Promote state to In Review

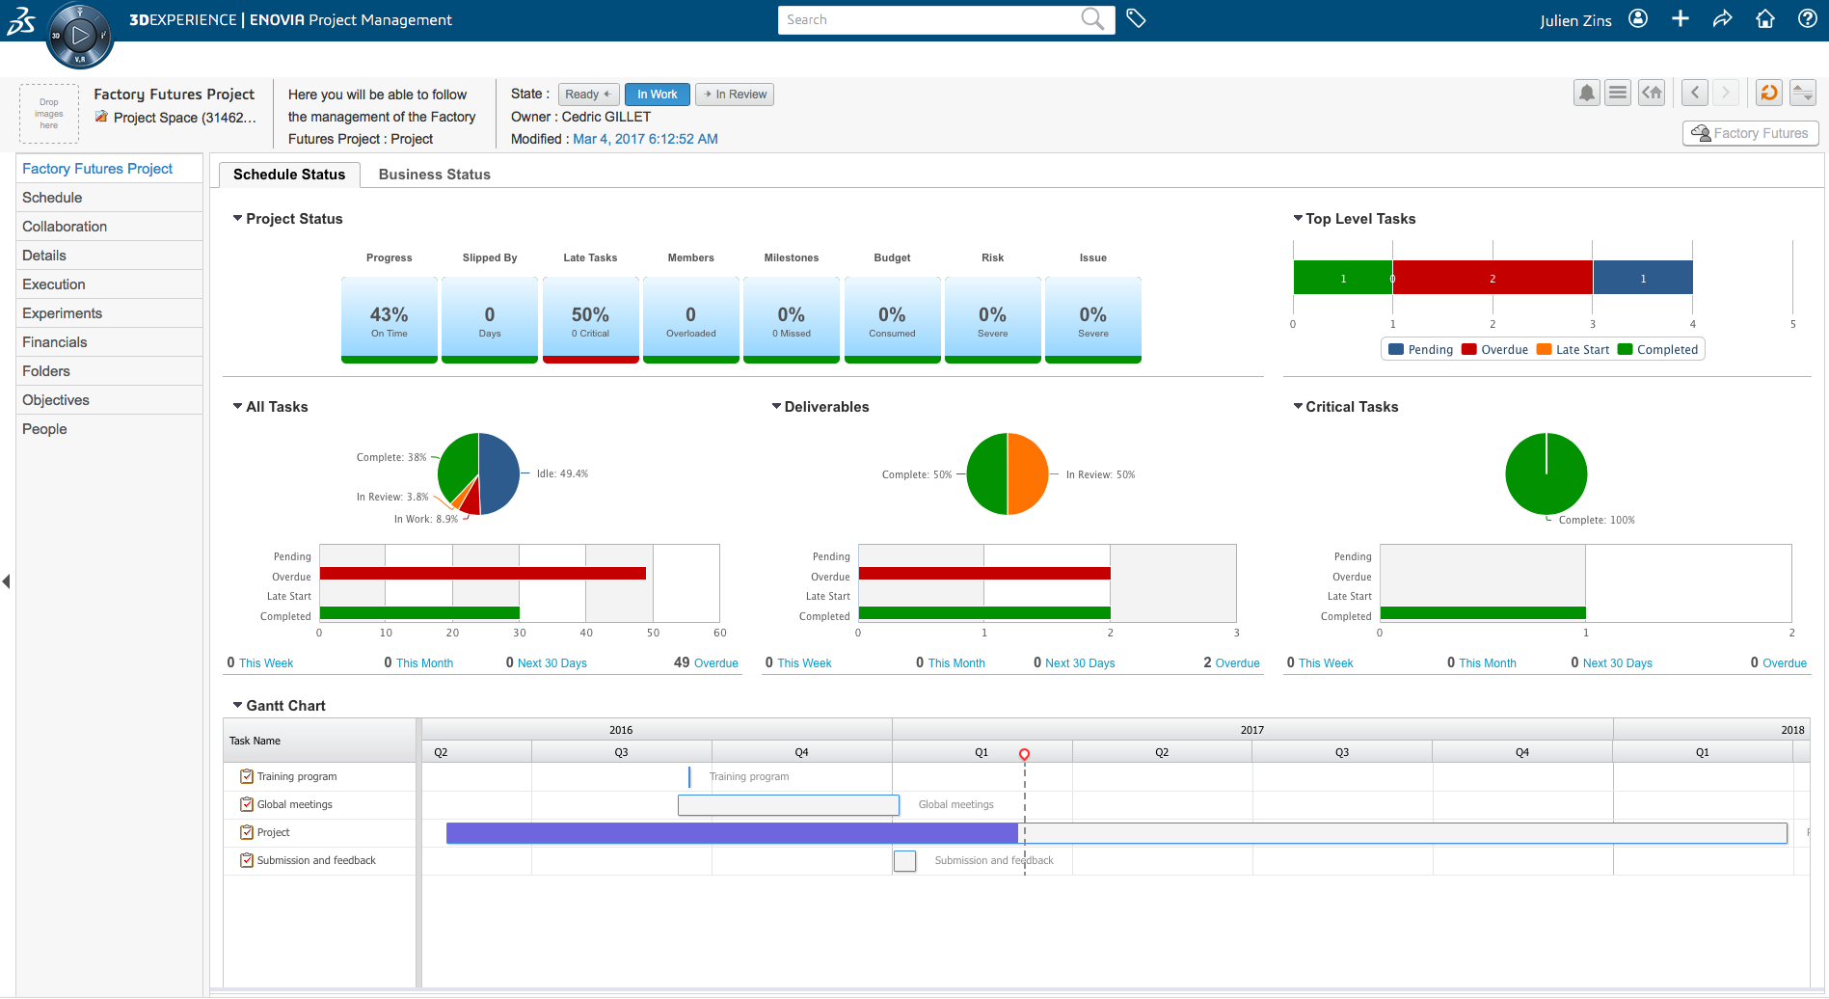735,94
